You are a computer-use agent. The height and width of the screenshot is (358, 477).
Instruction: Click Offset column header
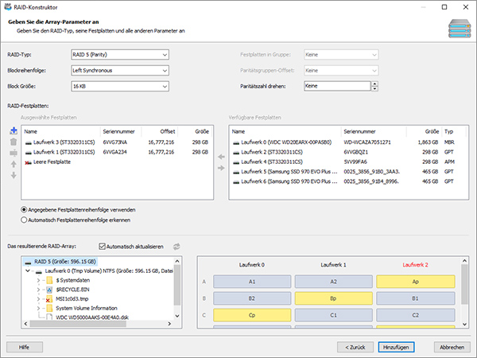coord(160,131)
